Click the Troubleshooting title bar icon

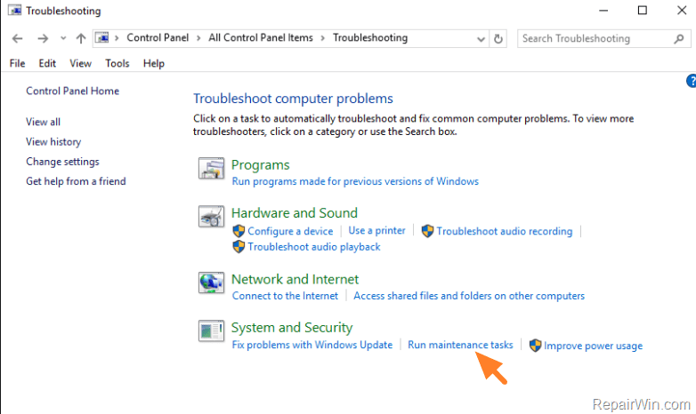14,10
